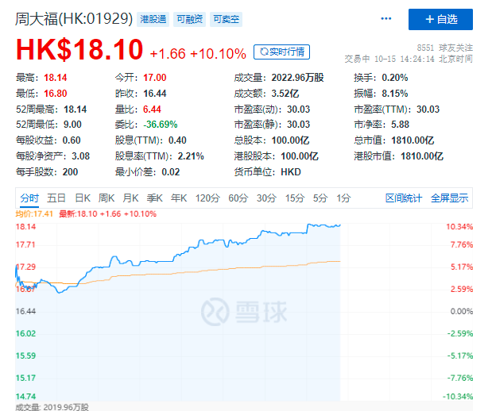Switch to the 五日 chart tab
Image resolution: width=492 pixels, height=411 pixels.
pyautogui.click(x=56, y=198)
